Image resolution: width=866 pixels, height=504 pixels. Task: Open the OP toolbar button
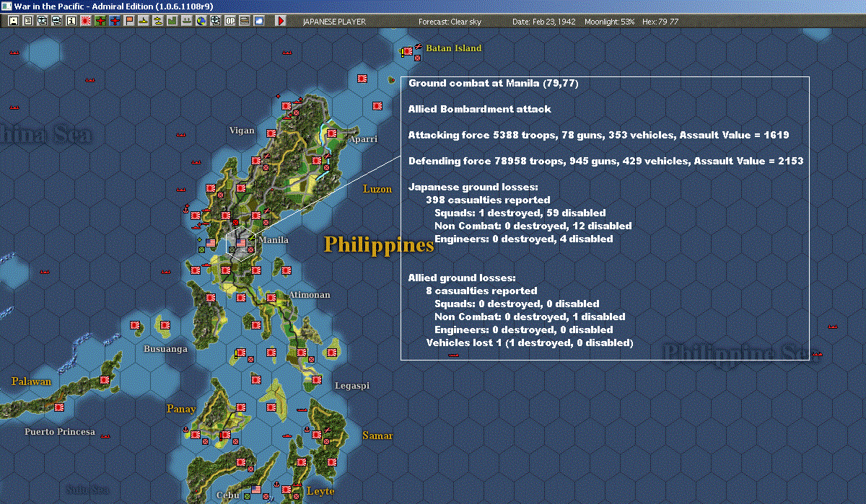pyautogui.click(x=229, y=21)
